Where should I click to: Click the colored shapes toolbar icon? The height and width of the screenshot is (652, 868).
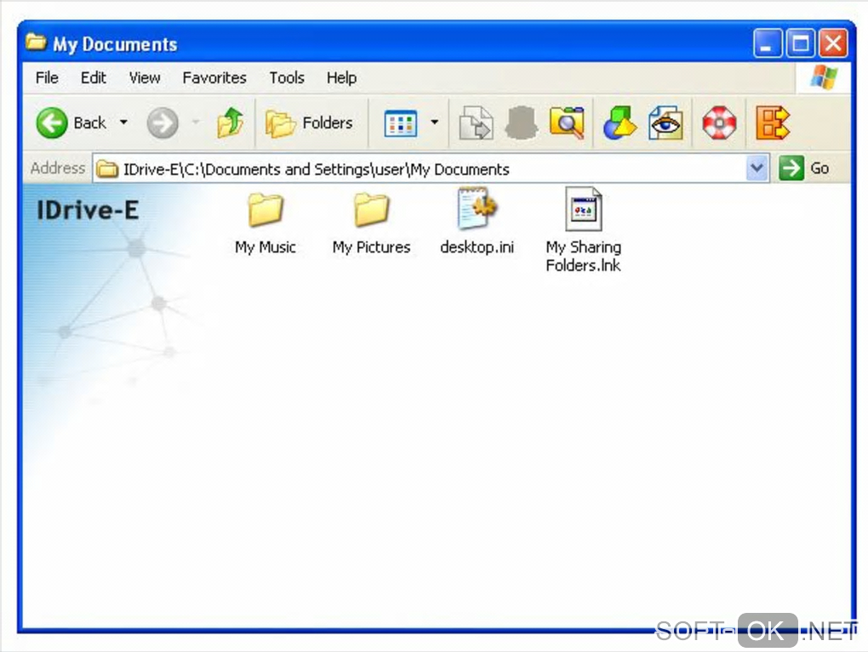[620, 122]
